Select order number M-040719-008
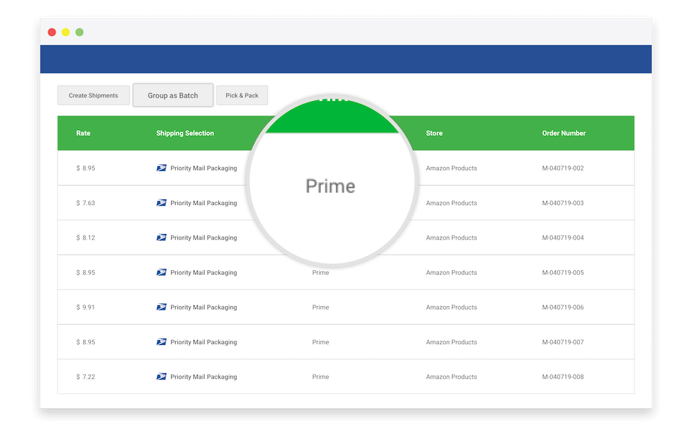The image size is (692, 437). tap(563, 377)
